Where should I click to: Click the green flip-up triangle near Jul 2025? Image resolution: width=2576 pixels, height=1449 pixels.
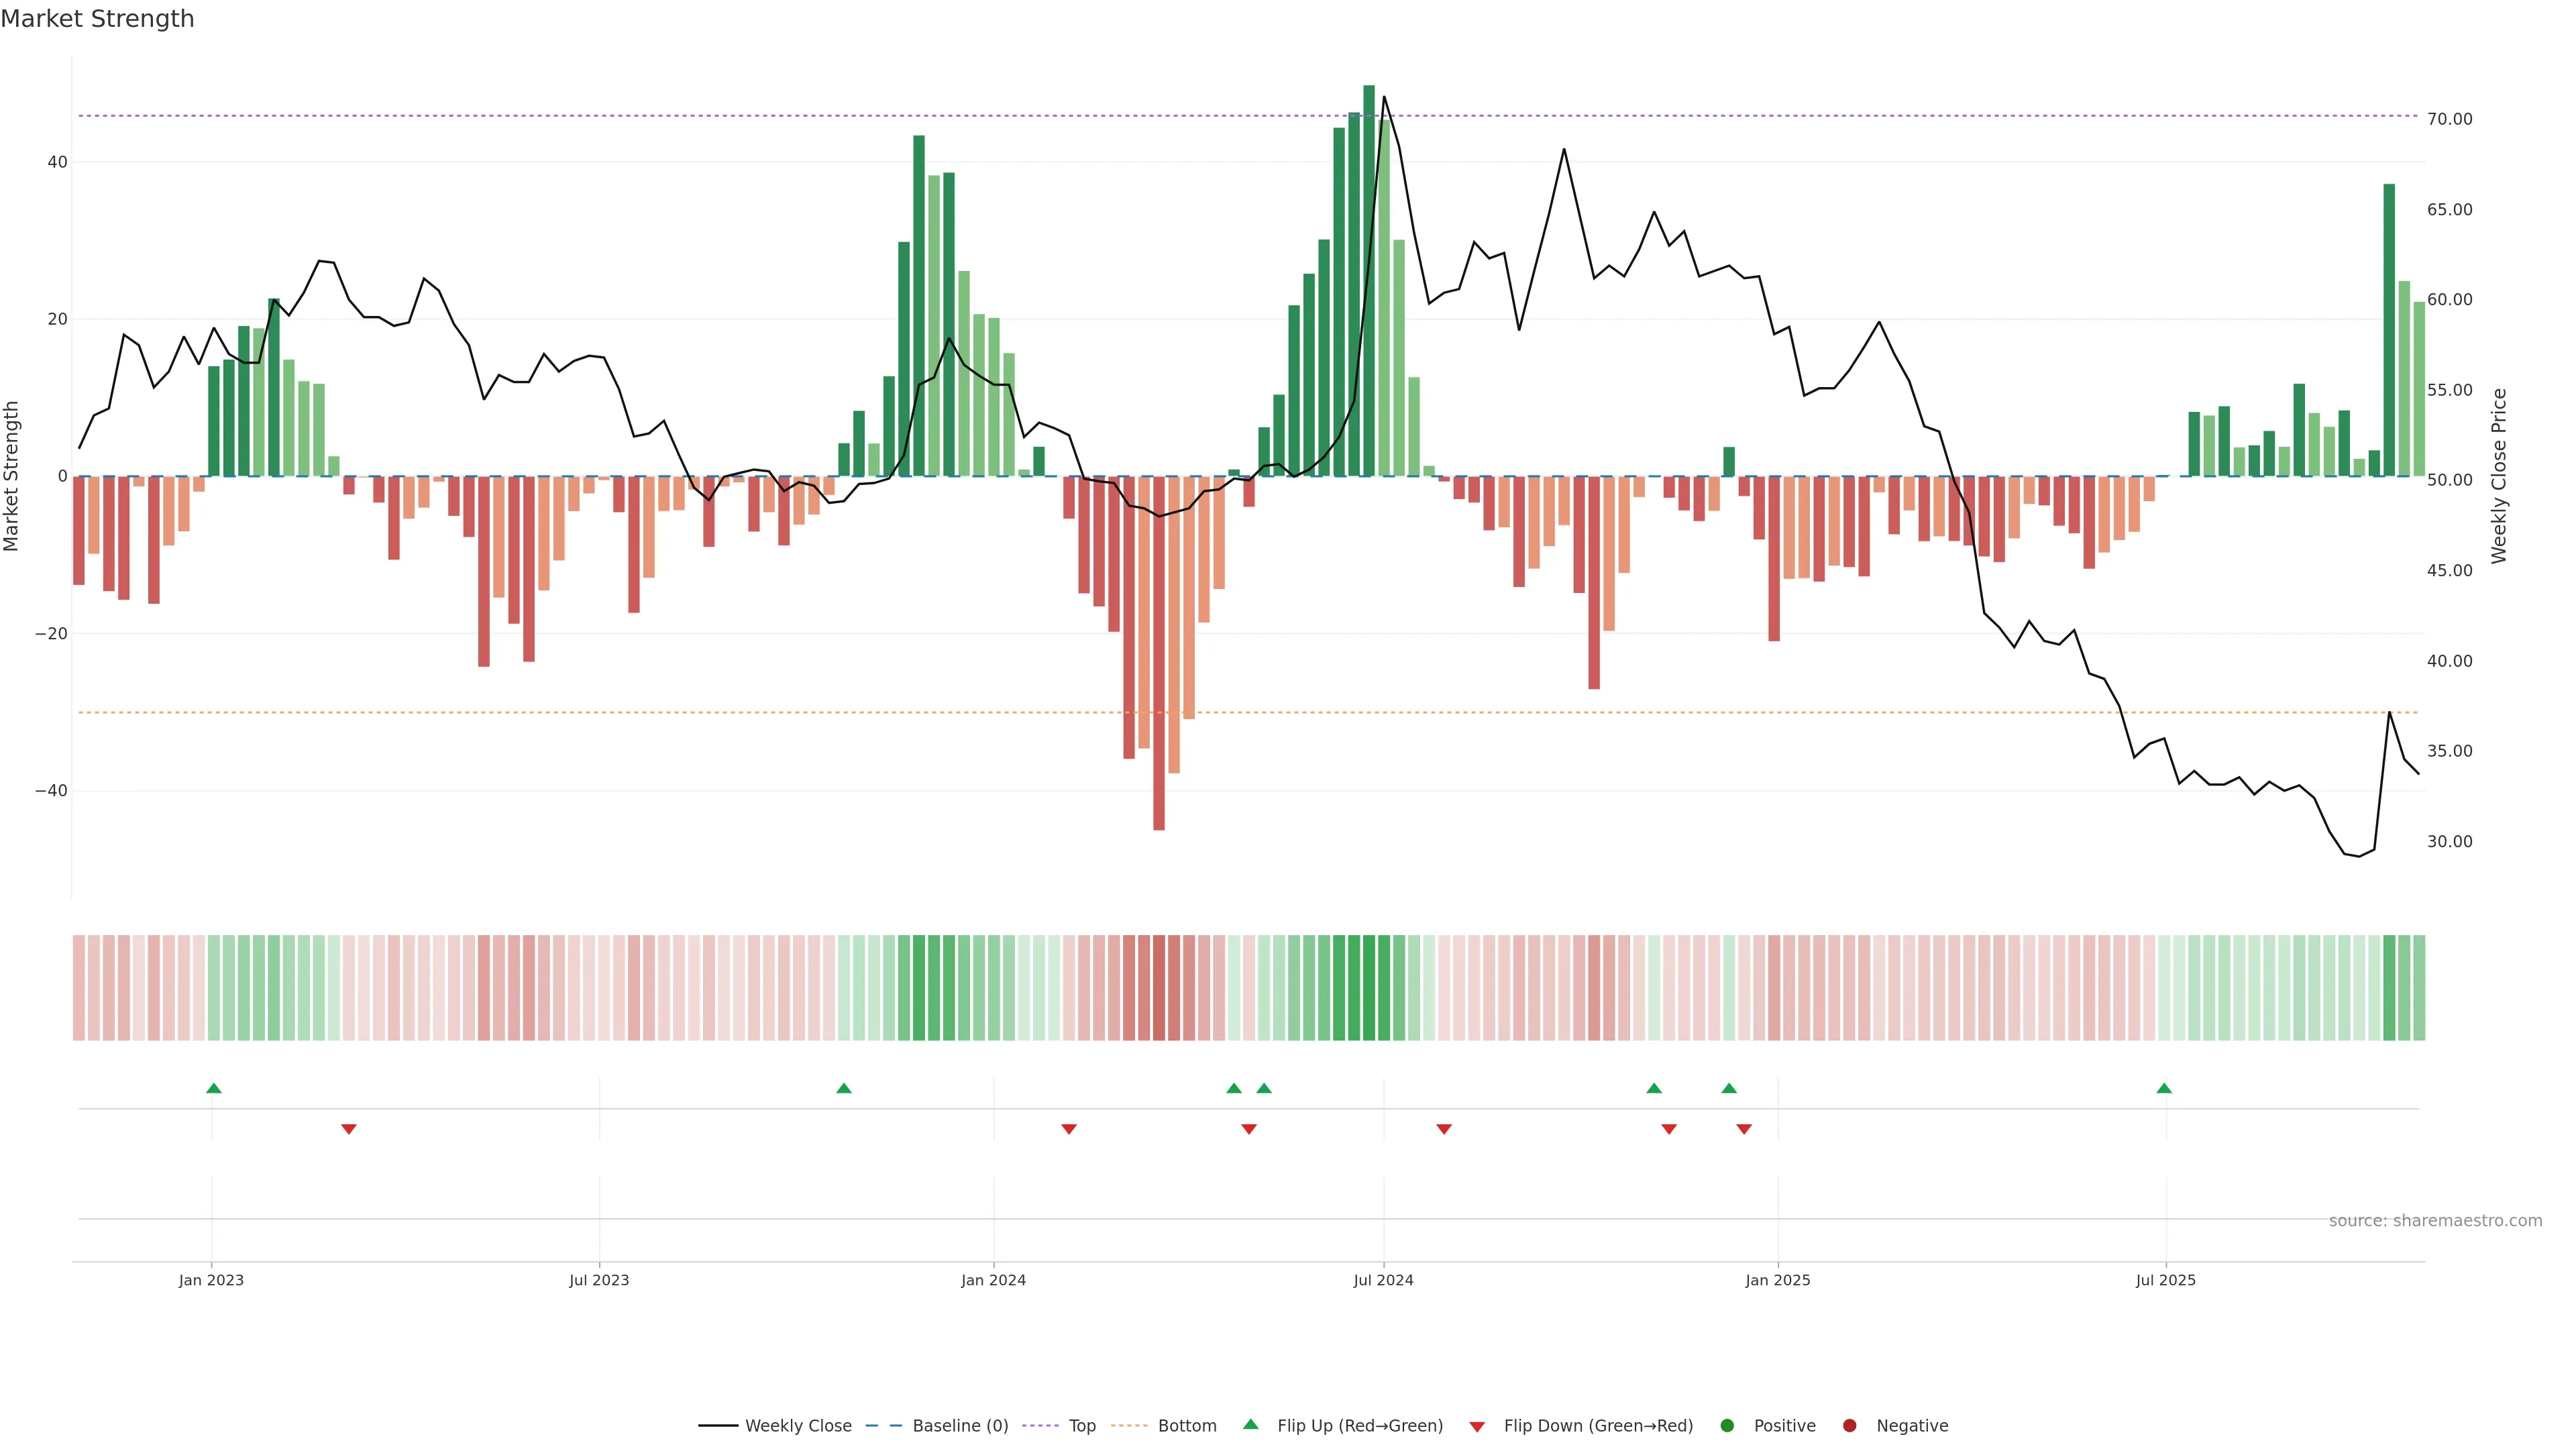(2164, 1088)
